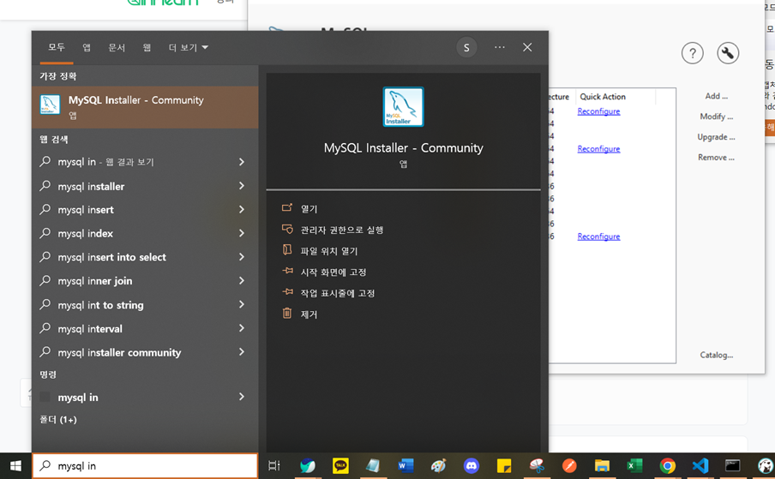Click Upgrade ... in MySQL Installer
Screen dimensions: 775x479
click(716, 137)
